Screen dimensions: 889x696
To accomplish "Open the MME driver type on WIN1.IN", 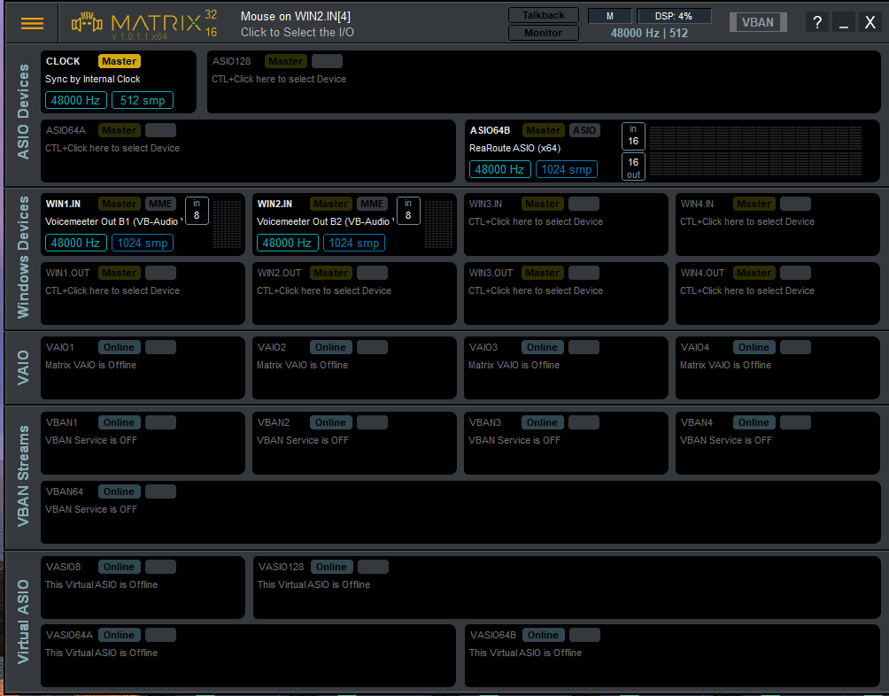I will click(160, 204).
